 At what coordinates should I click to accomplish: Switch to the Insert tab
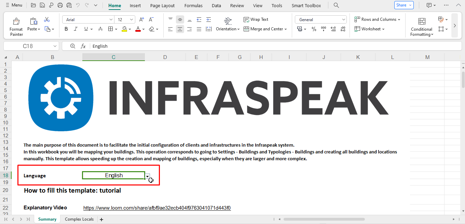coord(135,5)
